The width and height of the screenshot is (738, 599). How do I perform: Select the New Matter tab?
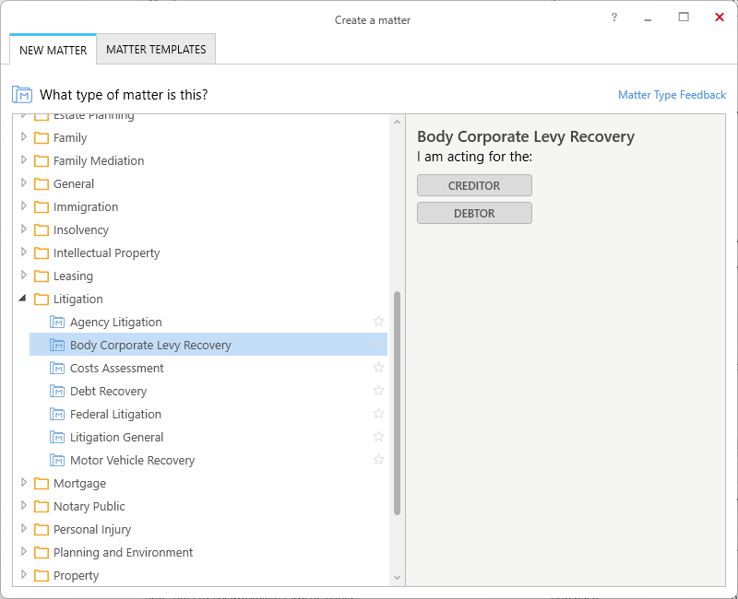point(54,50)
